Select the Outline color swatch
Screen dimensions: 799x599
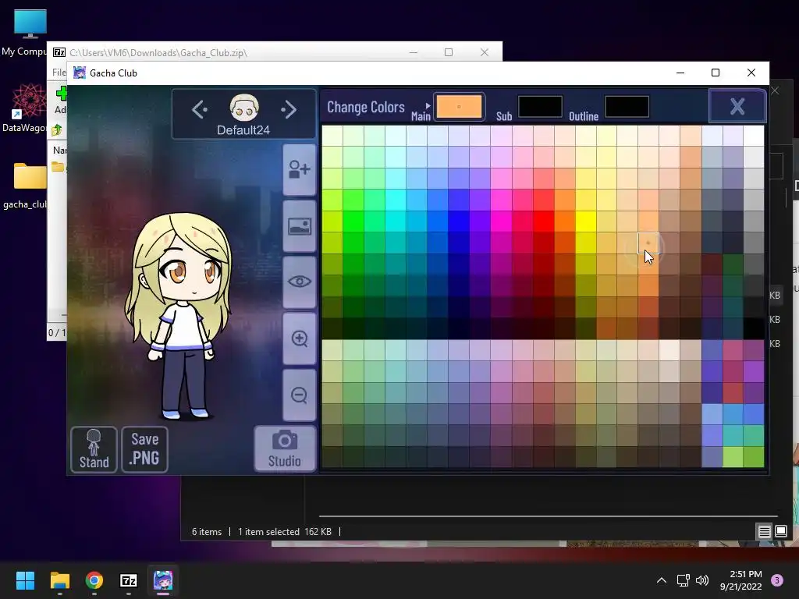(x=627, y=106)
